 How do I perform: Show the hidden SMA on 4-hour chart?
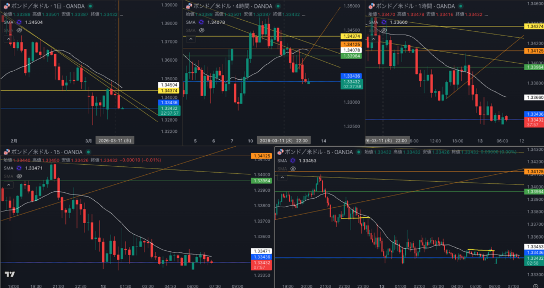pos(201,30)
